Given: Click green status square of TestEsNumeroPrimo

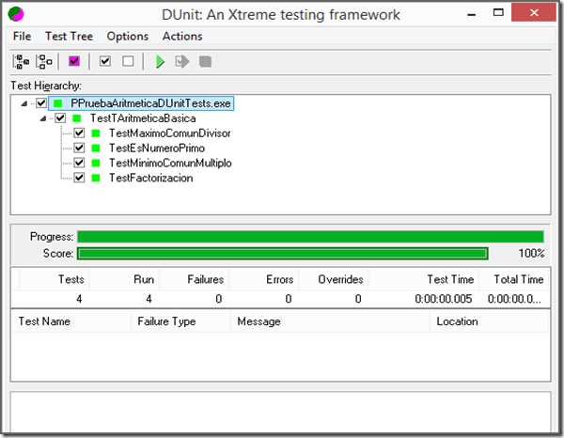Looking at the screenshot, I should click(96, 149).
